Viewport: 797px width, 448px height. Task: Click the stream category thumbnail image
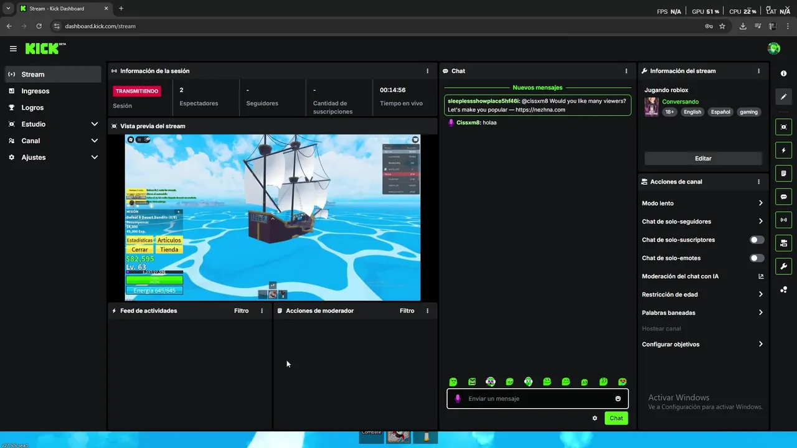[651, 106]
